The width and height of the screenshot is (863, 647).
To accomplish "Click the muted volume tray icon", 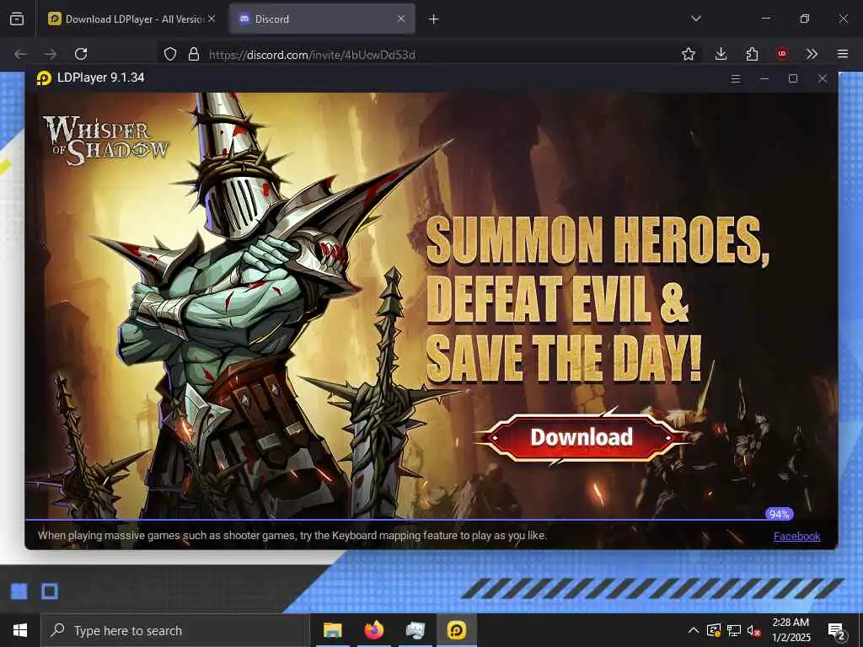I will pos(753,630).
